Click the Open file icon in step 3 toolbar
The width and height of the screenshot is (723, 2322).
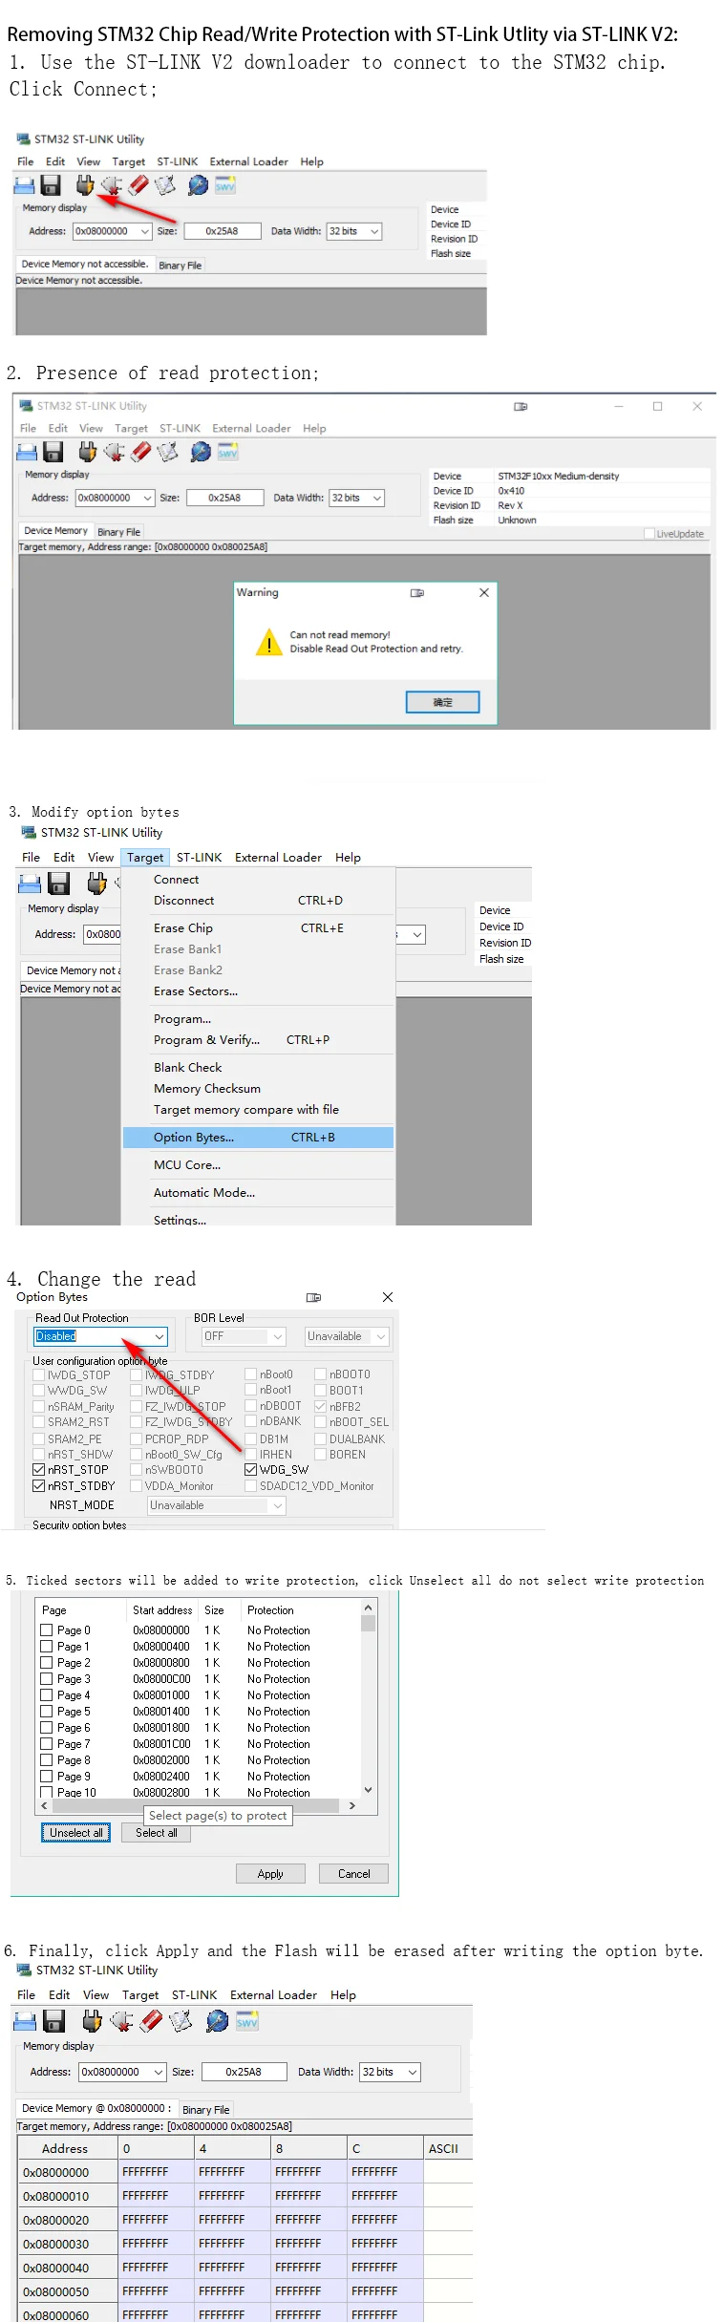click(30, 884)
